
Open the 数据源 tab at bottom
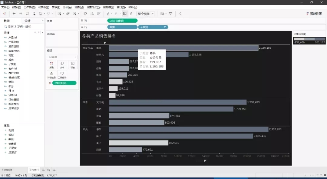7,170
